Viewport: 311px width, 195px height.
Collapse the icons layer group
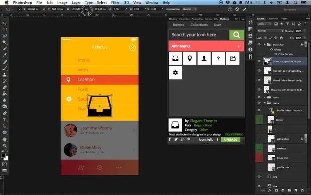265,96
